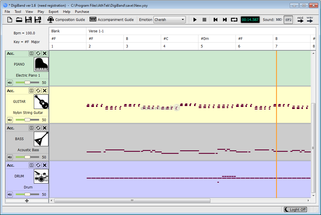Open the Composition Guide

click(x=66, y=20)
